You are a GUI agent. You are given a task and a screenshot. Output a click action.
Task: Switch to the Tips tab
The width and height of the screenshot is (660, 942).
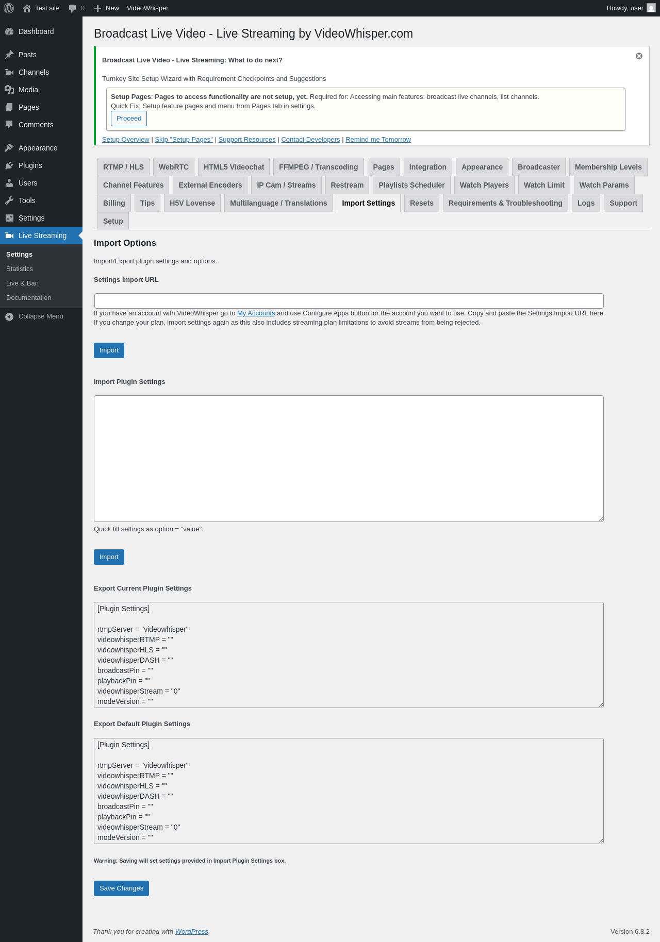click(x=147, y=203)
